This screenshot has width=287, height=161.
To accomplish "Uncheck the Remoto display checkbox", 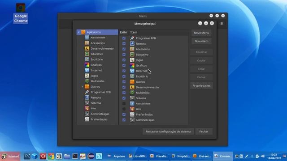I will (124, 44).
